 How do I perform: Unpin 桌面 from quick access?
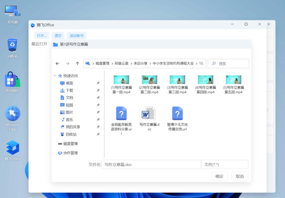tap(98, 83)
